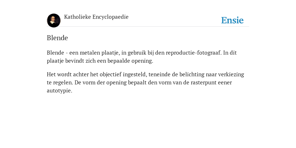Click the word 'Encyclopaedie' in the header
296x148 pixels.
pos(110,17)
